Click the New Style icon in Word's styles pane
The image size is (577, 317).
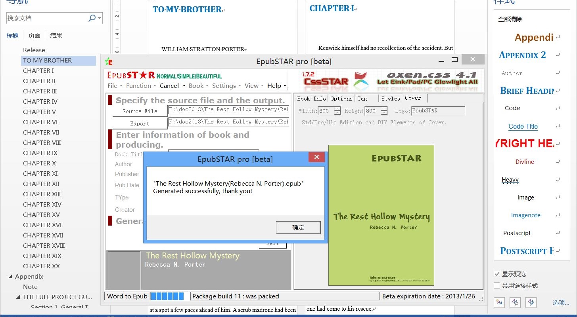tap(499, 302)
